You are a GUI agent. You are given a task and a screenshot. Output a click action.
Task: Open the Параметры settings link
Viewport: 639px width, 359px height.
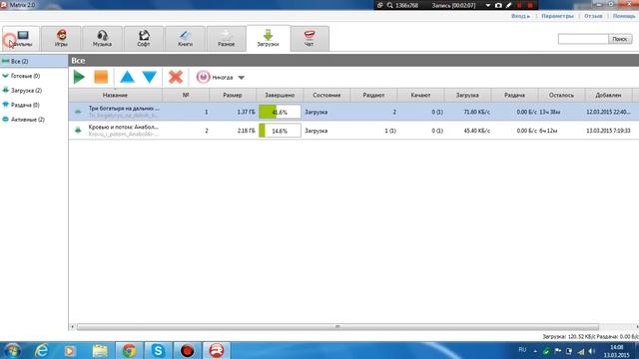click(x=557, y=16)
